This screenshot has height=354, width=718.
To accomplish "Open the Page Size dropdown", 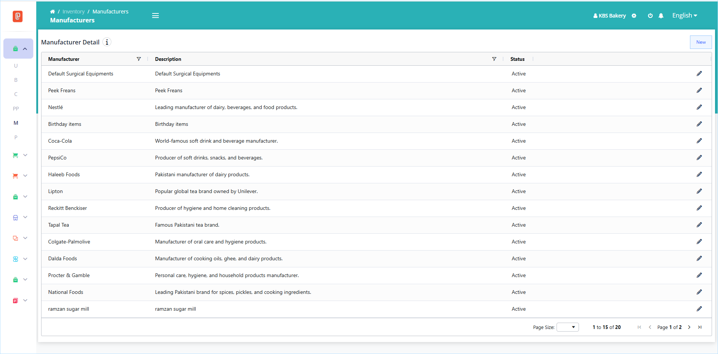I will tap(567, 327).
